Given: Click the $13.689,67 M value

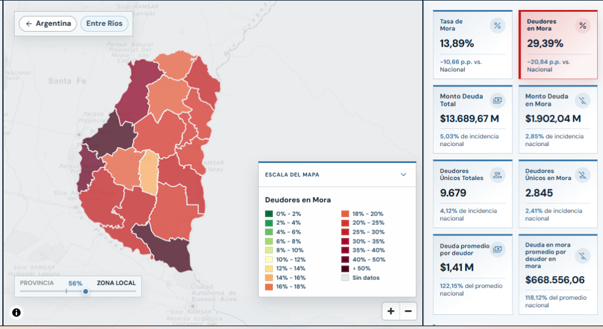Looking at the screenshot, I should click(x=469, y=118).
